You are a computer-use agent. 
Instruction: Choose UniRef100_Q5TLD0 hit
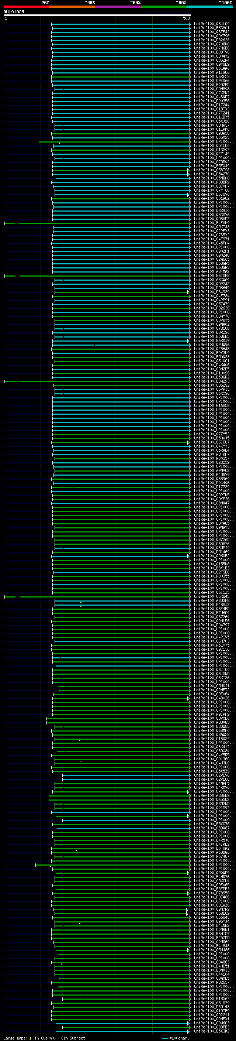click(x=211, y=145)
